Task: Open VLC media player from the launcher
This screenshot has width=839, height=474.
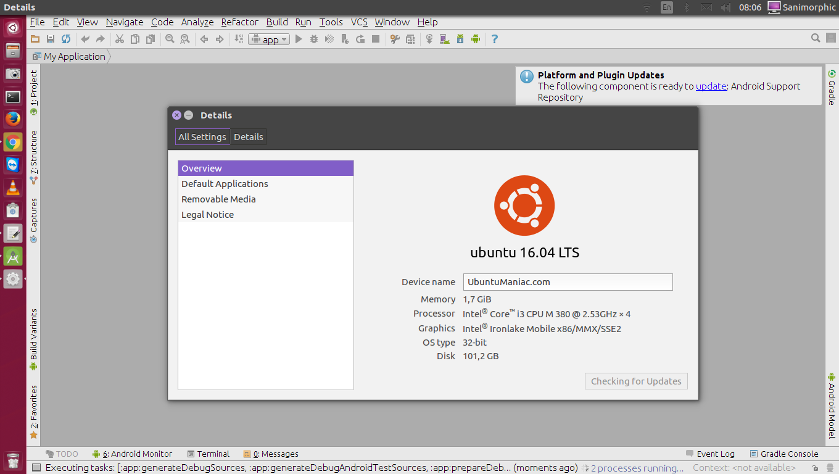Action: [13, 187]
